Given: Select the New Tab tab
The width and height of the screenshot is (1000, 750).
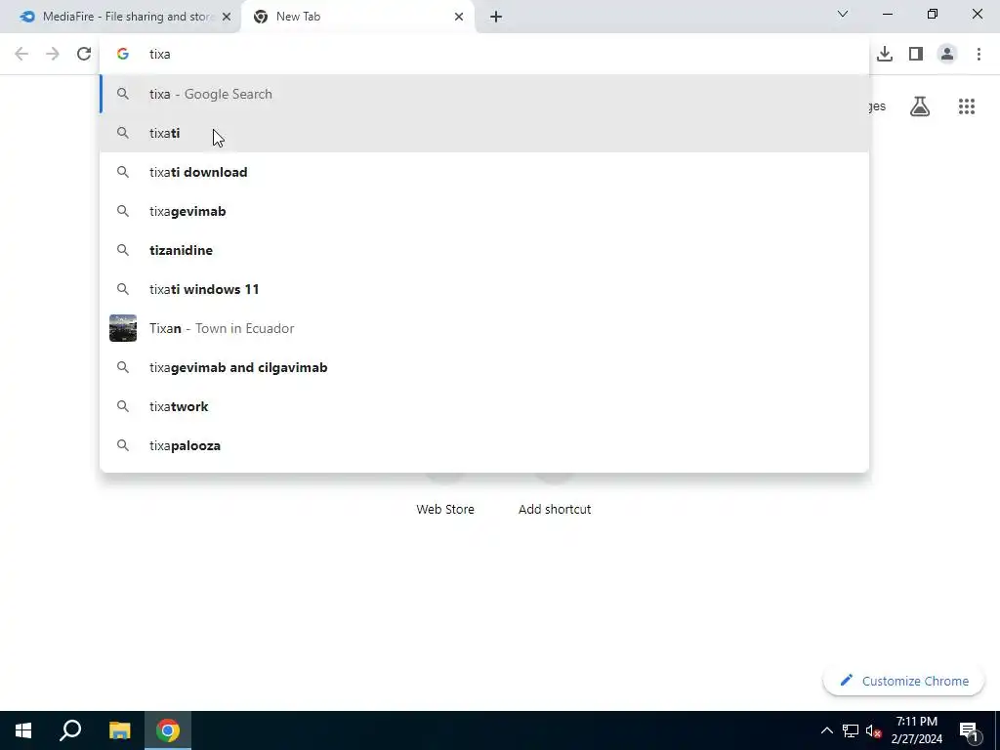Looking at the screenshot, I should click(357, 17).
